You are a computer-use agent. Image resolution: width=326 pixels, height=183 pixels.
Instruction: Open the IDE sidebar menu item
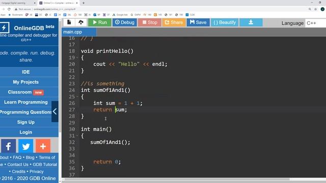(x=26, y=72)
